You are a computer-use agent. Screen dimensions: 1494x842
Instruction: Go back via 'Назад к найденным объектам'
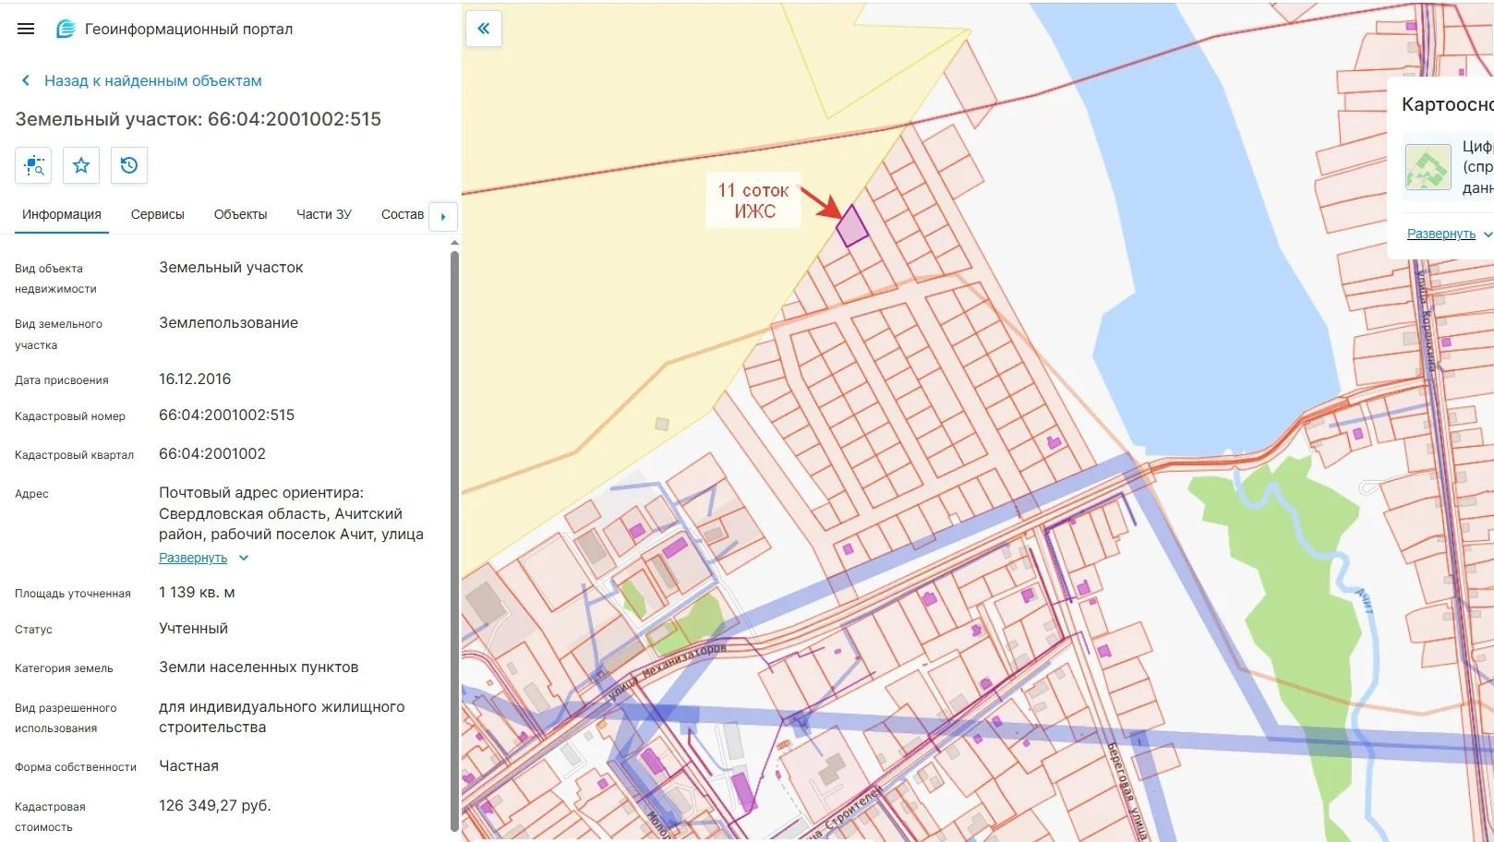tap(153, 80)
